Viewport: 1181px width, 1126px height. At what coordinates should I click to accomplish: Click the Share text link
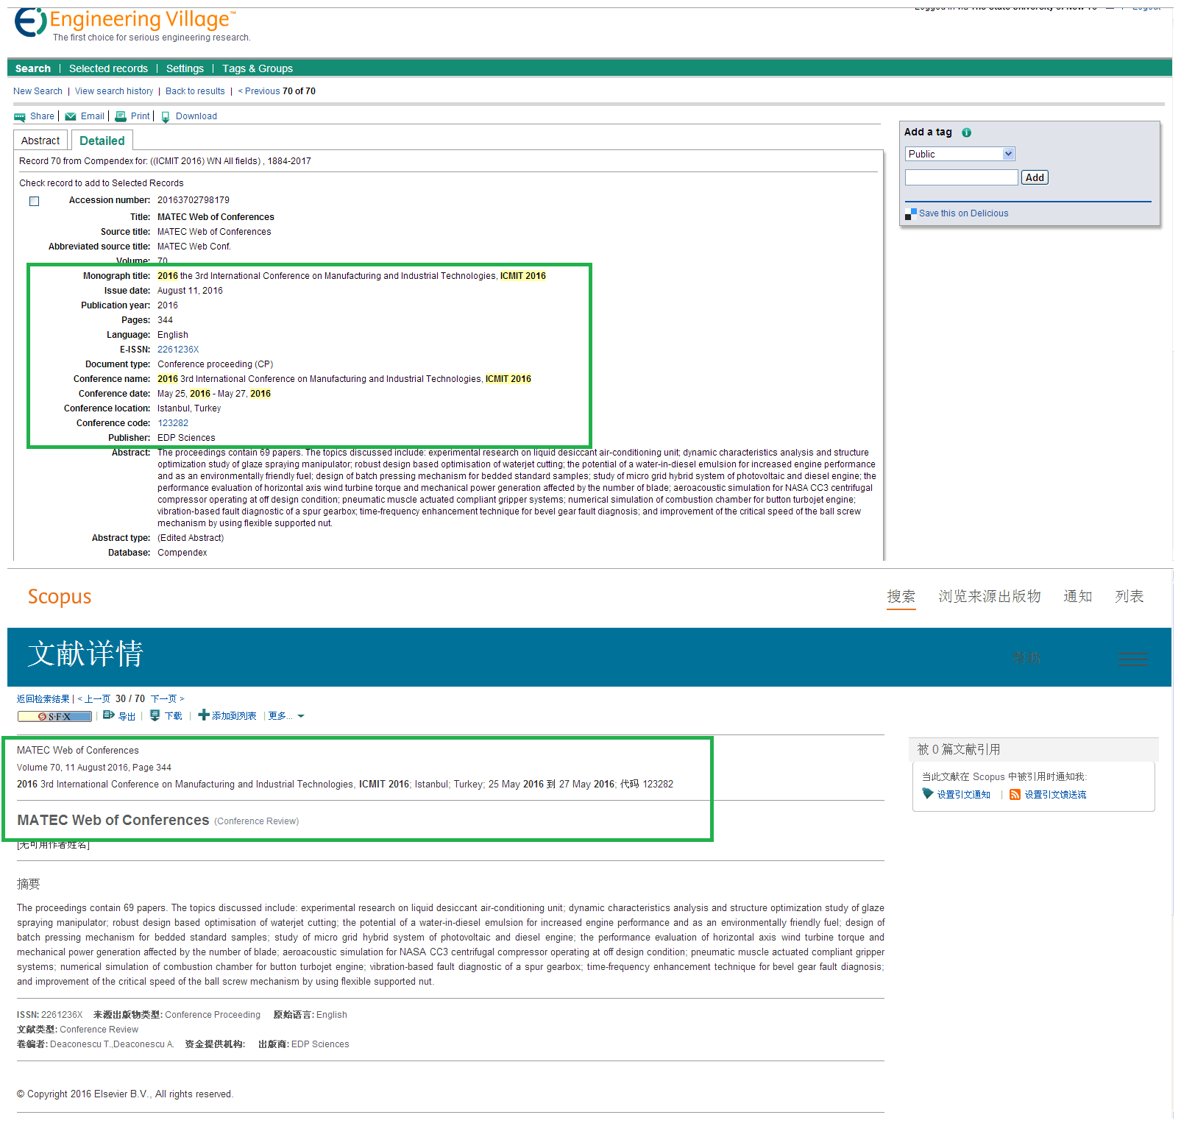tap(42, 116)
